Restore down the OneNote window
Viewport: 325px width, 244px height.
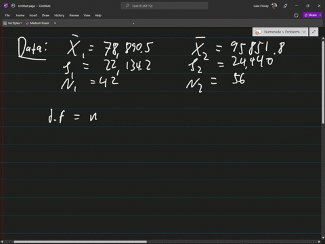coord(307,6)
